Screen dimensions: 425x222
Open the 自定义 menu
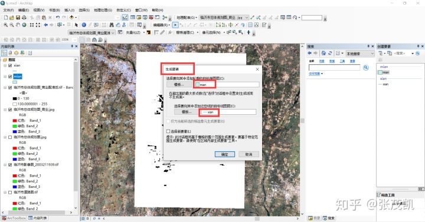123,10
